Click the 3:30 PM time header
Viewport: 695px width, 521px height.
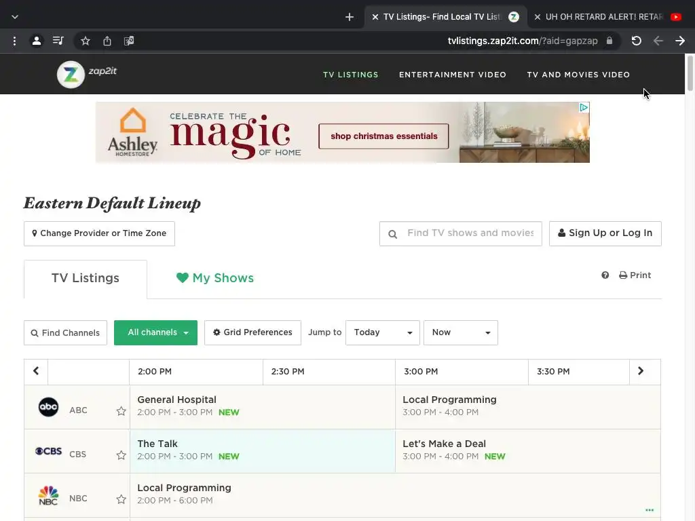tap(578, 372)
